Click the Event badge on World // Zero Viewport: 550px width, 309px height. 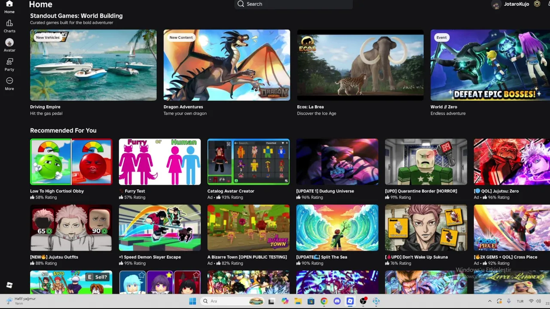click(x=441, y=37)
